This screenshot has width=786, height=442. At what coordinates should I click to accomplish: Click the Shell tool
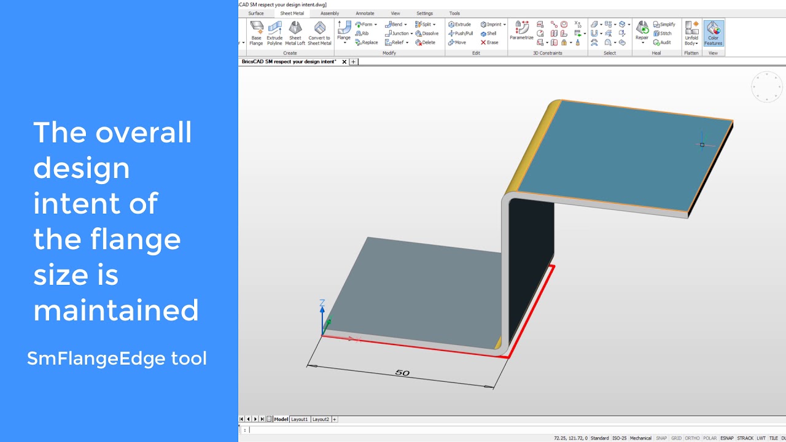(489, 33)
